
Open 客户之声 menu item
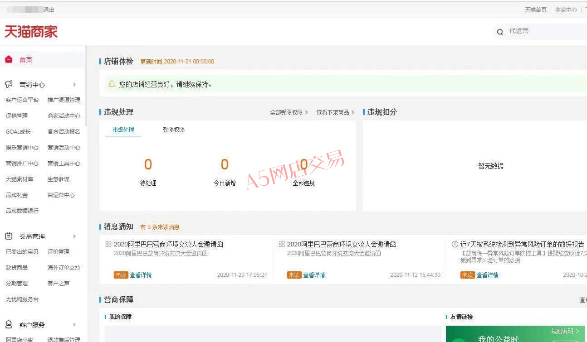tap(59, 283)
